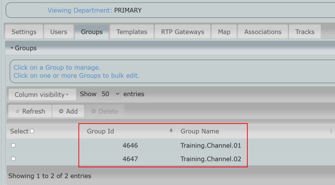
Task: Click the Refresh button icon
Action: click(x=17, y=111)
